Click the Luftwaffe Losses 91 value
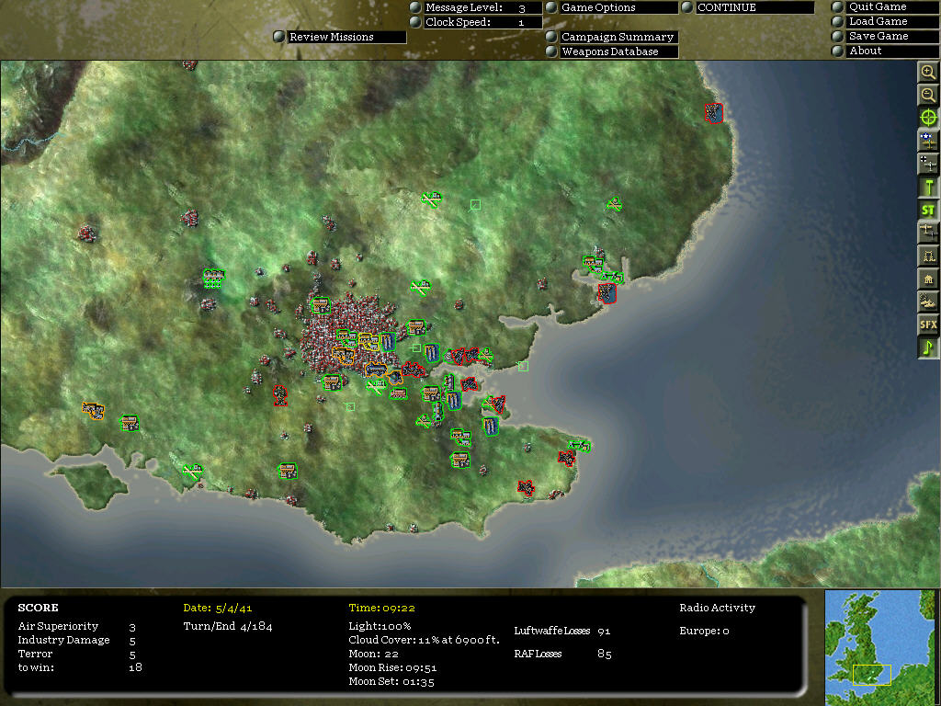 click(x=604, y=631)
